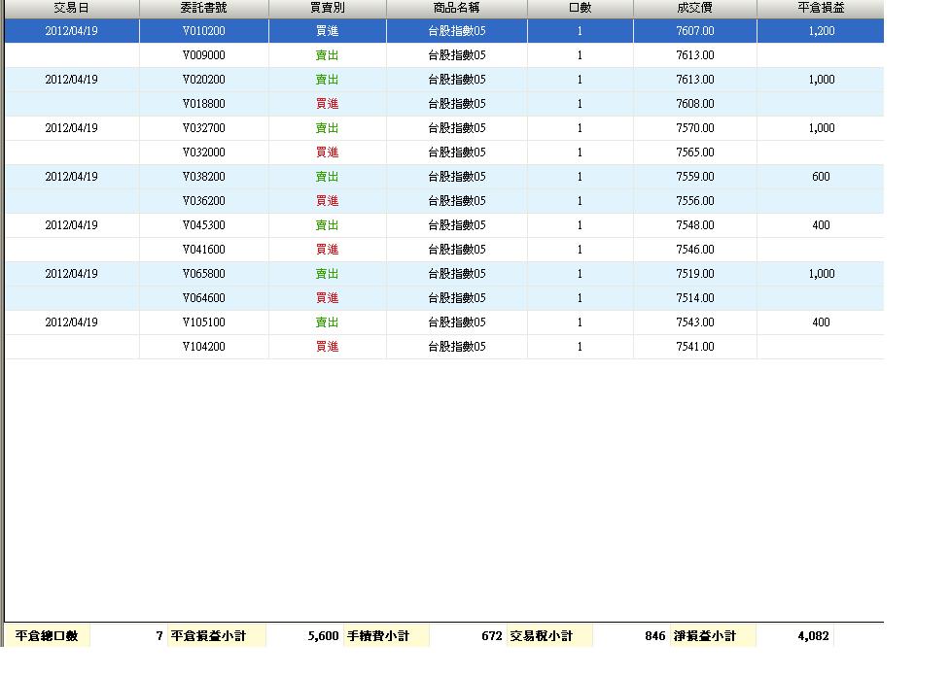951x677 pixels.
Task: Select order number V036200
Action: click(x=204, y=201)
